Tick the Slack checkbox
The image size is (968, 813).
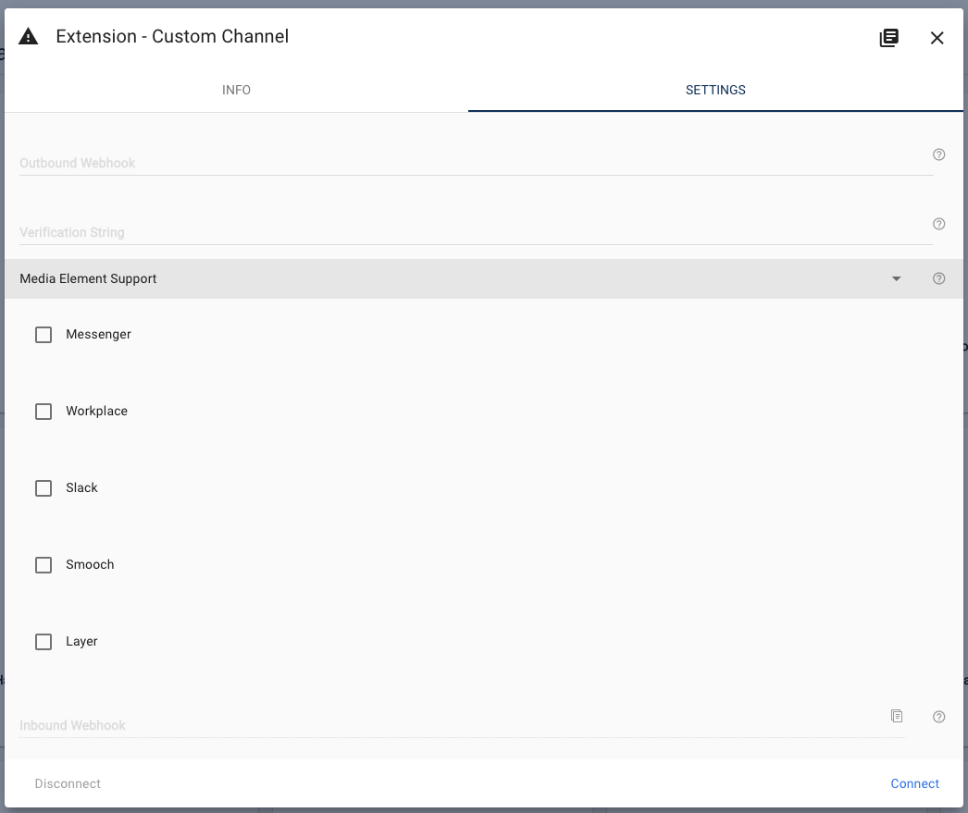43,488
